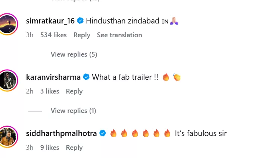Screen dimensions: 253x158
Task: Open simratkaur_16's profile picture
Action: [8, 25]
